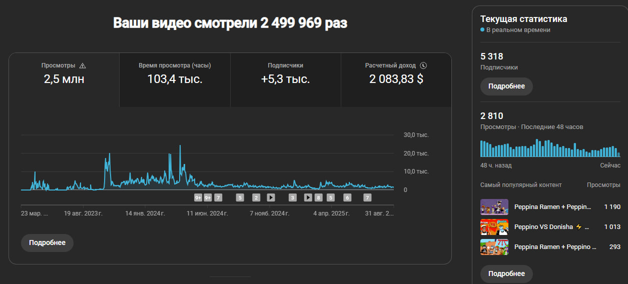
Task: Open the chart marker badge labeled 8
Action: coord(318,197)
